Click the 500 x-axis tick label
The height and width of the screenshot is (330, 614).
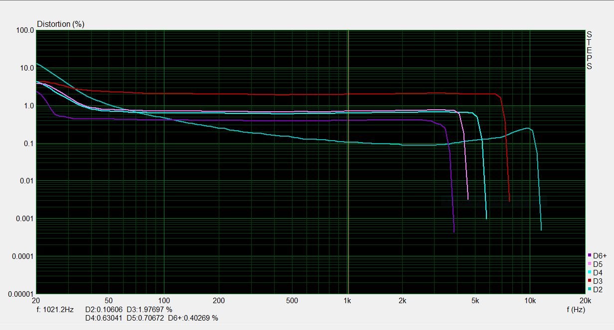(x=292, y=301)
